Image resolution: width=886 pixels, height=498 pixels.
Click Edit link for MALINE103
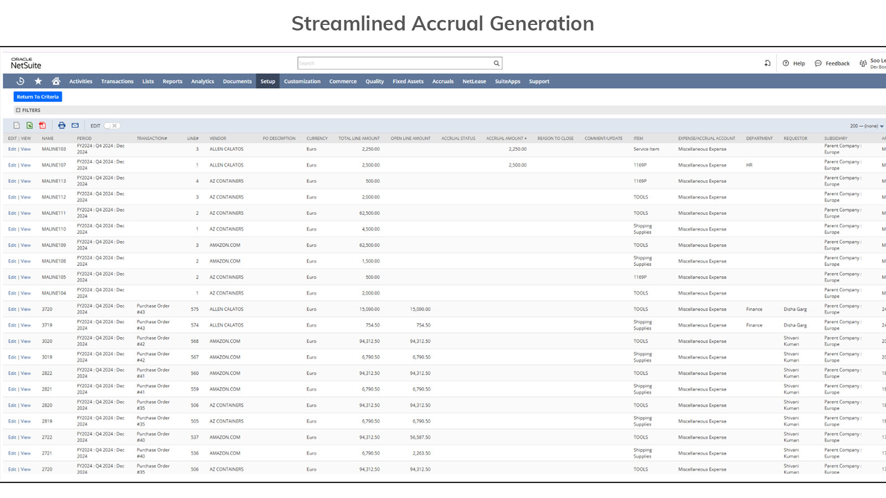click(12, 149)
